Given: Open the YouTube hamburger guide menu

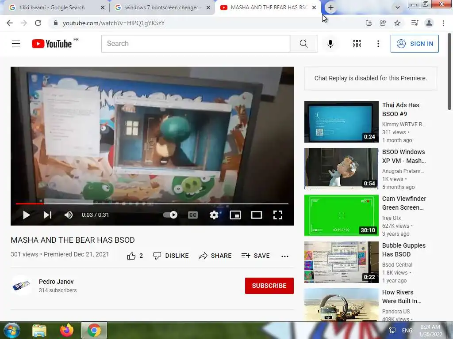Looking at the screenshot, I should tap(16, 44).
